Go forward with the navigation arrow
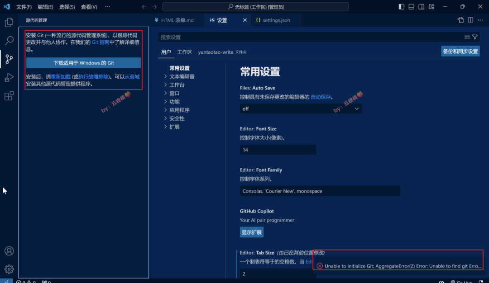489x283 pixels. pyautogui.click(x=154, y=7)
